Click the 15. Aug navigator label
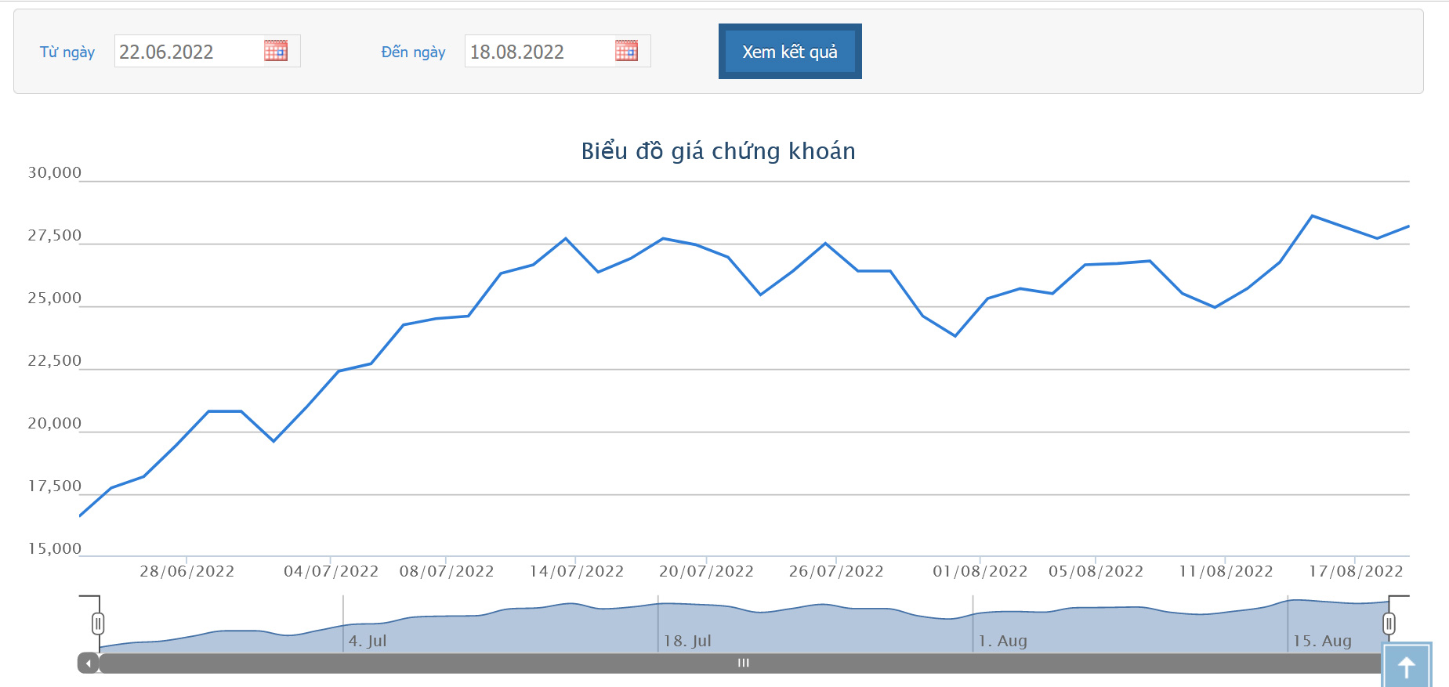The height and width of the screenshot is (687, 1449). pyautogui.click(x=1322, y=641)
